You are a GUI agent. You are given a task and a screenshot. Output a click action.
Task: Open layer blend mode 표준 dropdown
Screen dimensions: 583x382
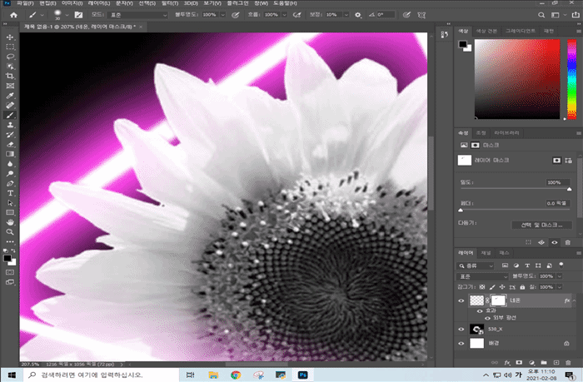point(482,276)
